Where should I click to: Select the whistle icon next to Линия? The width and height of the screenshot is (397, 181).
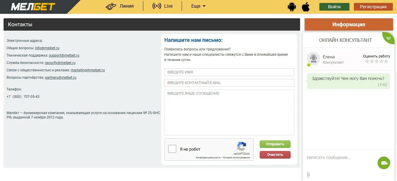click(x=110, y=6)
